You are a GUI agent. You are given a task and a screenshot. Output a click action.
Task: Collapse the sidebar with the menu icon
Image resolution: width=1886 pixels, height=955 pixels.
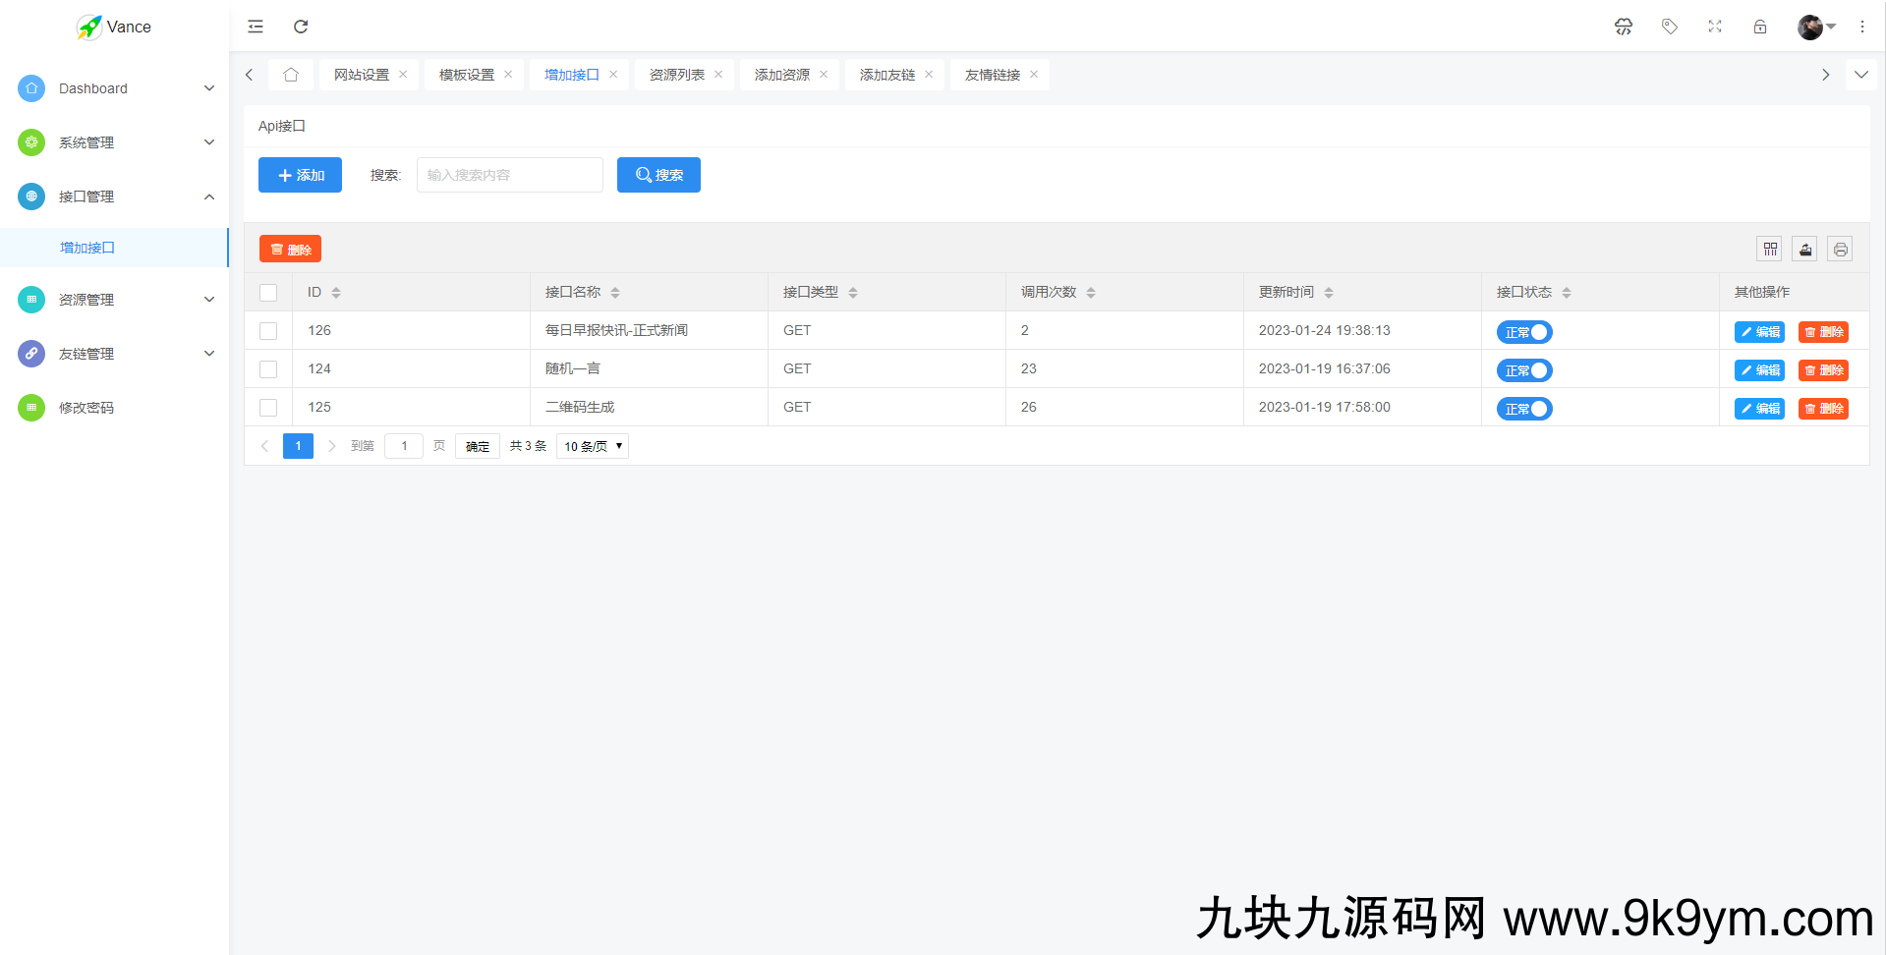(256, 27)
